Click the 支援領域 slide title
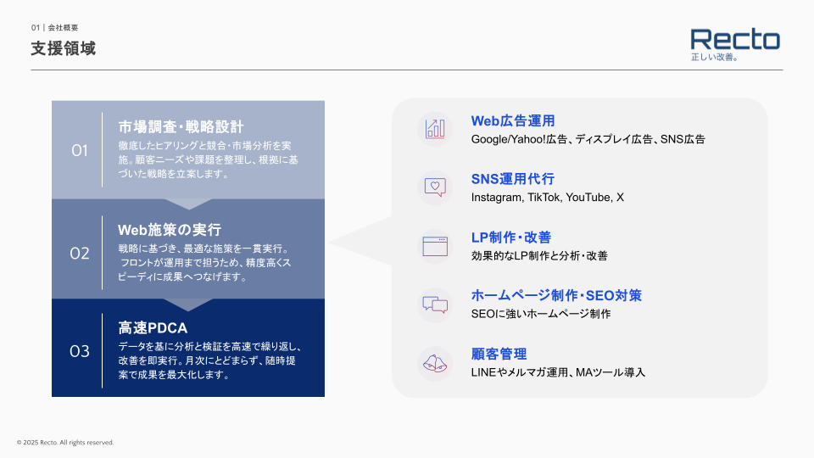Image resolution: width=814 pixels, height=458 pixels. point(64,48)
